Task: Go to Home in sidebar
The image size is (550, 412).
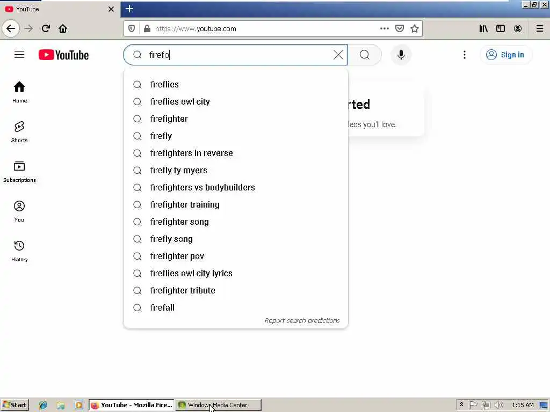Action: 19,92
